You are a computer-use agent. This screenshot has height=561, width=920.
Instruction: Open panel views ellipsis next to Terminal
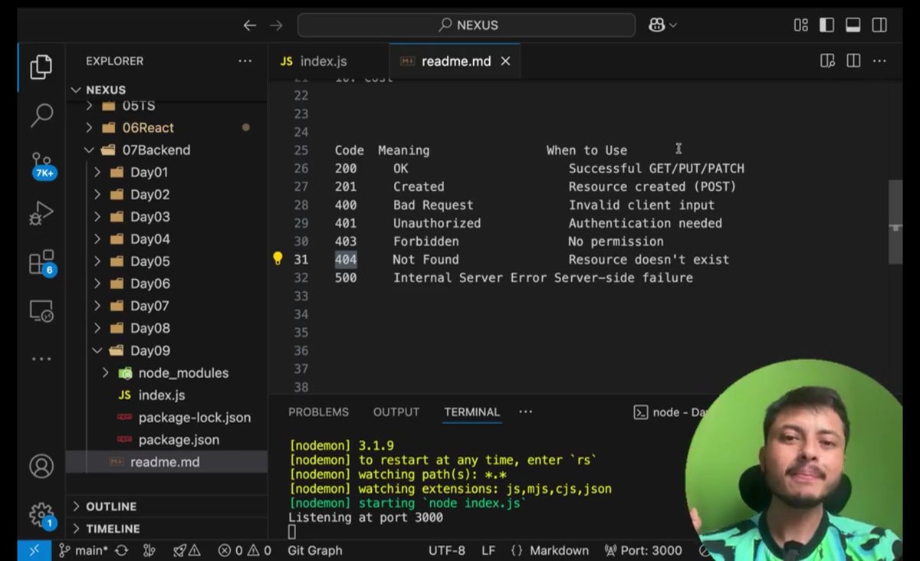coord(525,412)
